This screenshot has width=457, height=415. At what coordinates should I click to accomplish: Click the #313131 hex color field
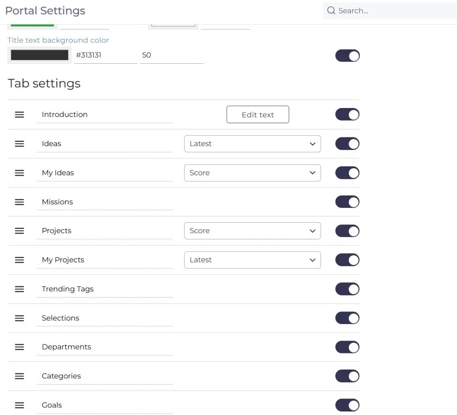[105, 55]
